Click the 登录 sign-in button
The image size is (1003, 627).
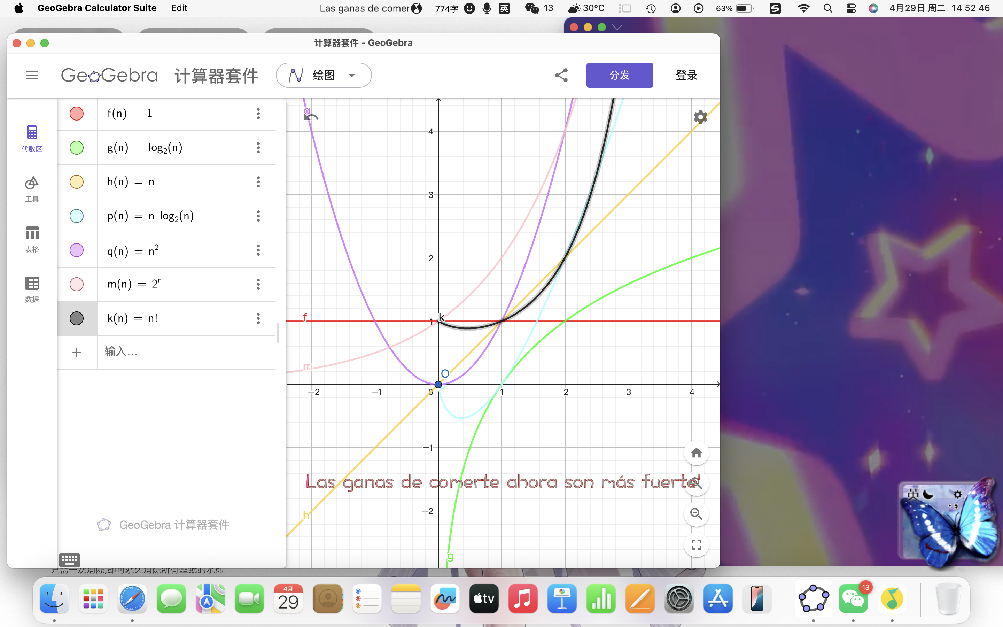686,75
